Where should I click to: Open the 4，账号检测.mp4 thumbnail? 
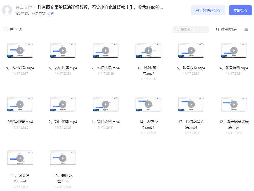(234, 50)
